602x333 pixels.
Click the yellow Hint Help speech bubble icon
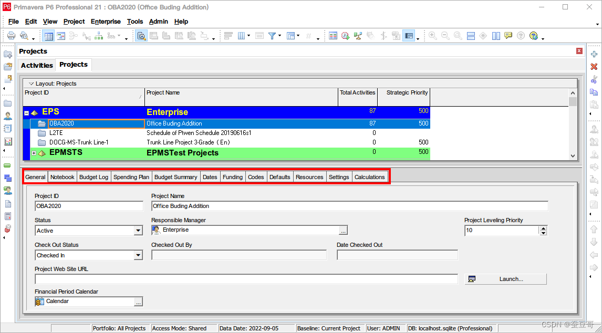click(508, 36)
